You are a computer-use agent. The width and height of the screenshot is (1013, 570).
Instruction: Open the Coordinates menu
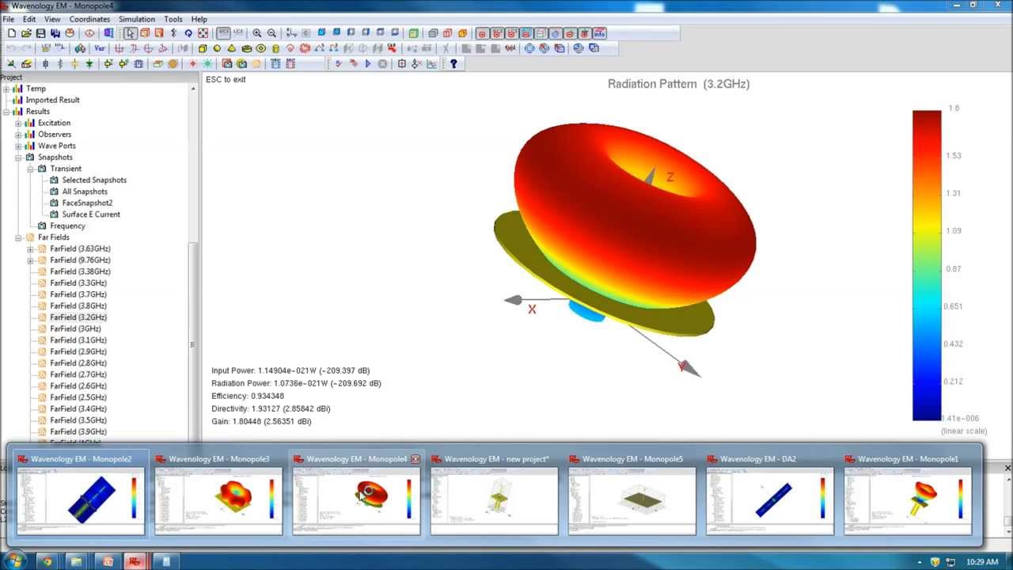(89, 19)
